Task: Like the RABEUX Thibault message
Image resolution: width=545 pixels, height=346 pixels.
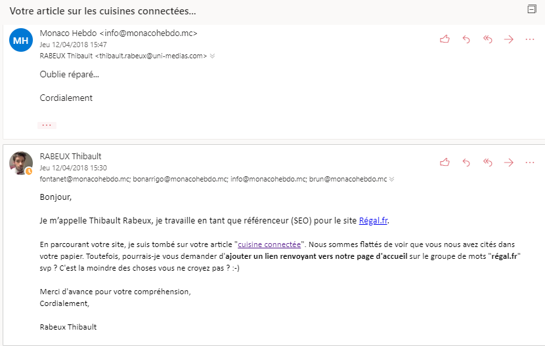Action: click(x=445, y=162)
